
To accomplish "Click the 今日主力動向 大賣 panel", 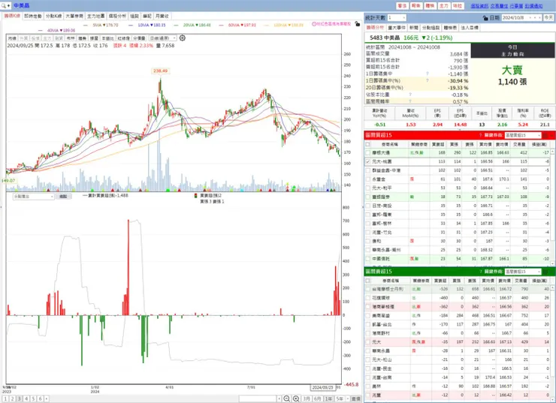I will tap(512, 72).
